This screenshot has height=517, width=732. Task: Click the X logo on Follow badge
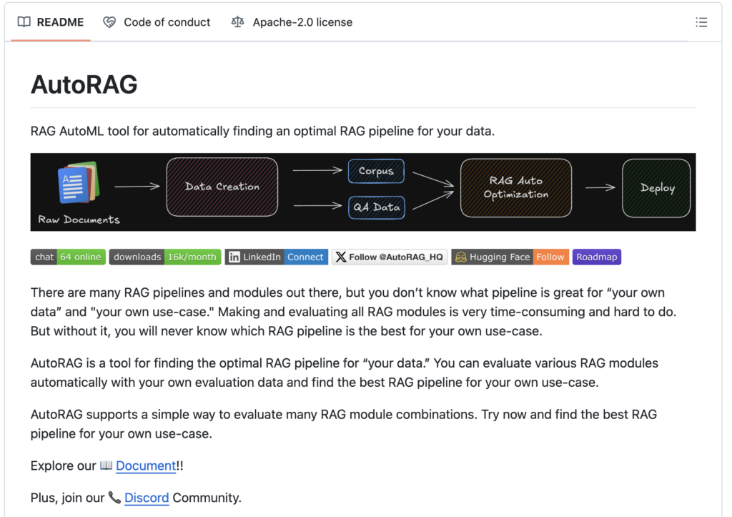tap(341, 257)
